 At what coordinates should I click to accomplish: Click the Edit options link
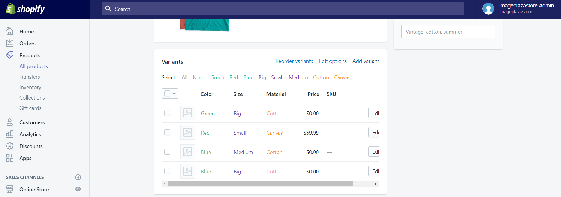(x=333, y=61)
